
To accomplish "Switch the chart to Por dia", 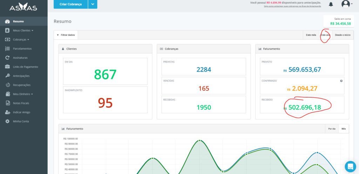I will (332, 129).
